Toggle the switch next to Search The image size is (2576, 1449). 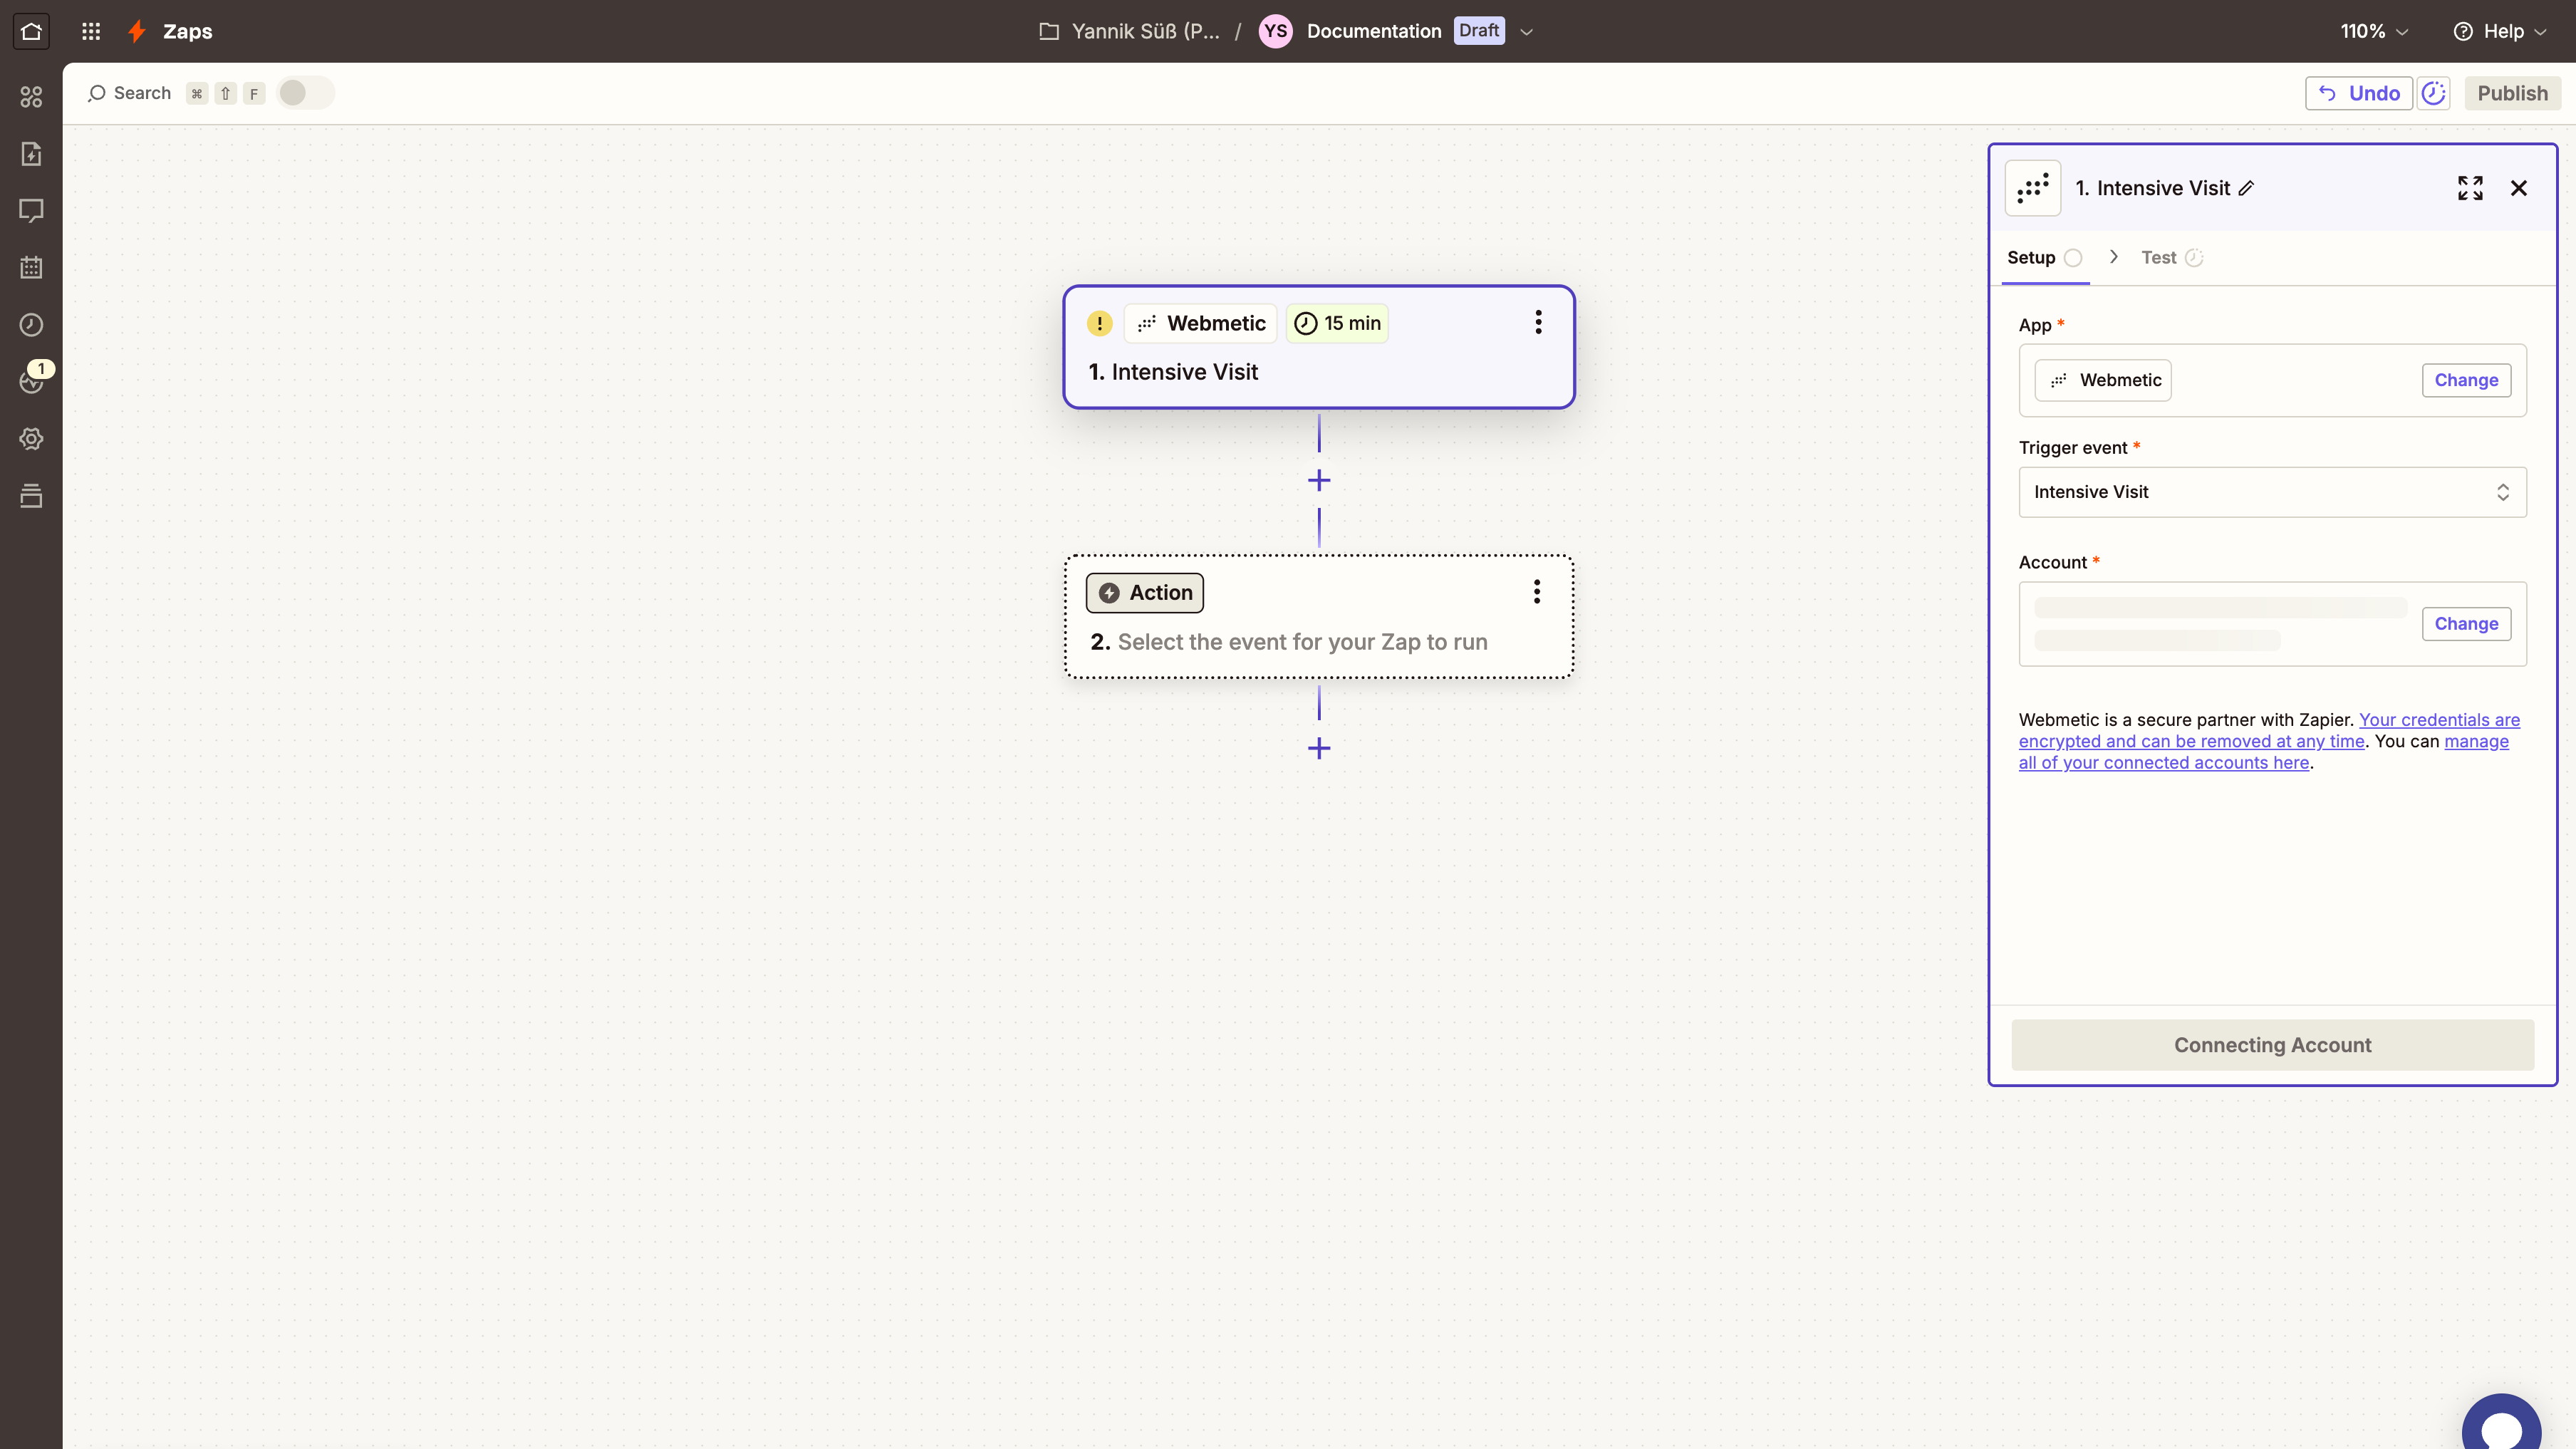[305, 93]
